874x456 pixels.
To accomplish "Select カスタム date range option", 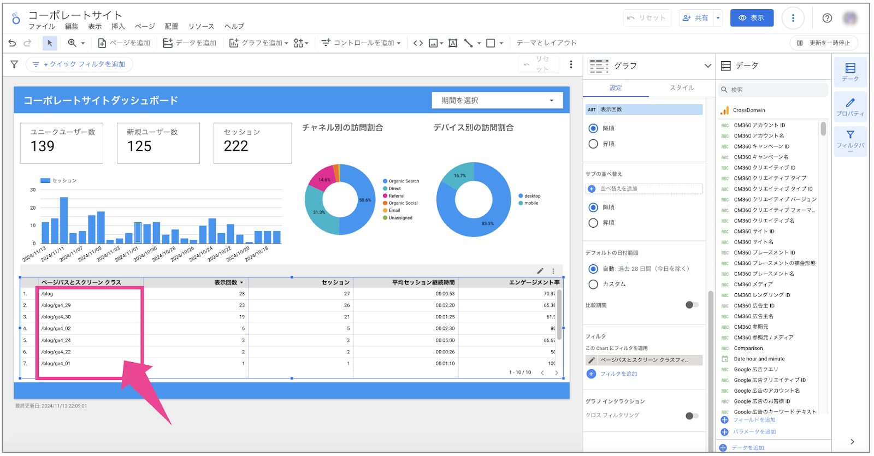I will click(x=593, y=284).
